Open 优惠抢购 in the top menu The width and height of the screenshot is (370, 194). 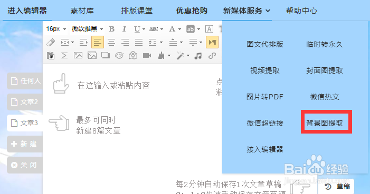[x=192, y=11]
